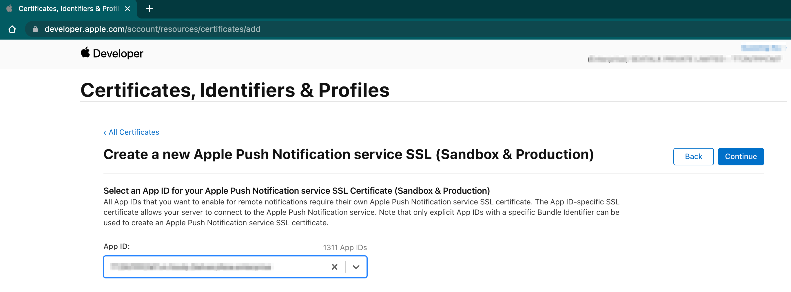The width and height of the screenshot is (791, 292).
Task: Click the '1311 App IDs' count text
Action: (x=345, y=247)
